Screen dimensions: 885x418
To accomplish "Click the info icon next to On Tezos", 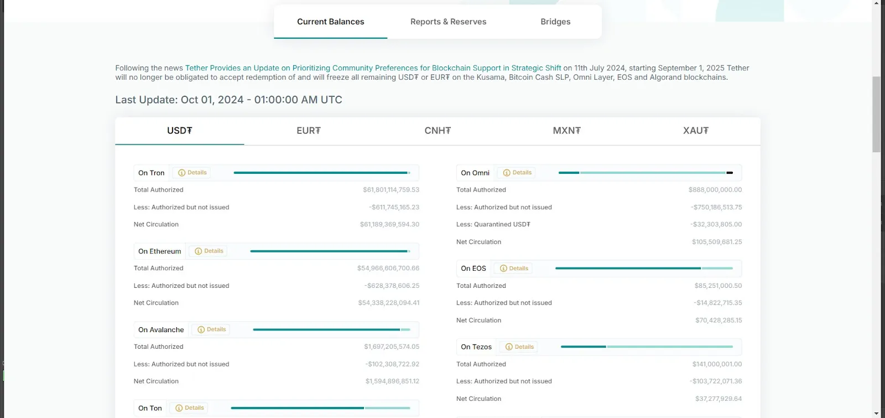I will point(509,347).
